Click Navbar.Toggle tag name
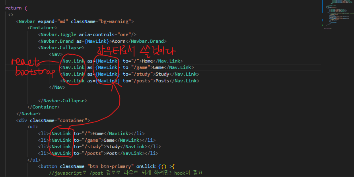Viewport: 354px width, 177px height. 58,34
